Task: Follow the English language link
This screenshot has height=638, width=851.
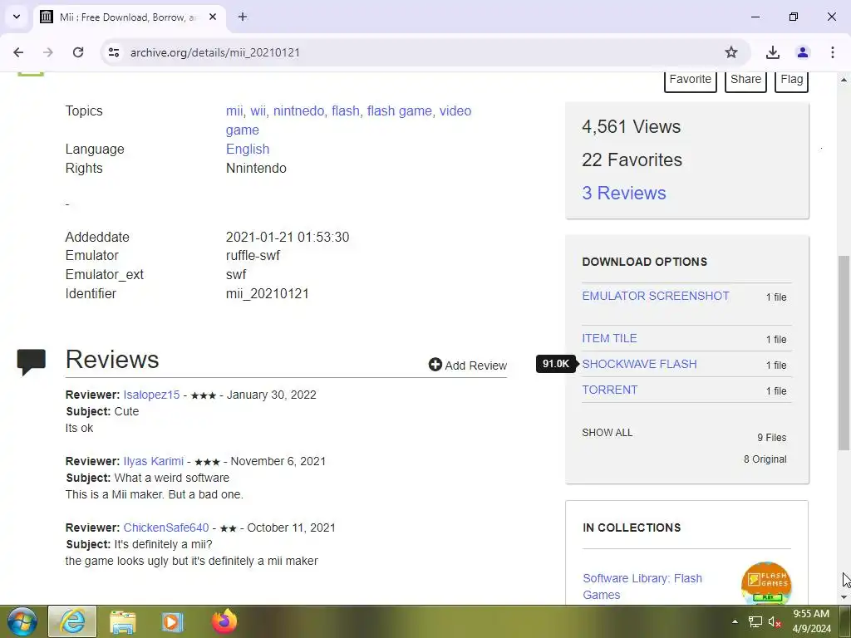Action: click(x=248, y=150)
